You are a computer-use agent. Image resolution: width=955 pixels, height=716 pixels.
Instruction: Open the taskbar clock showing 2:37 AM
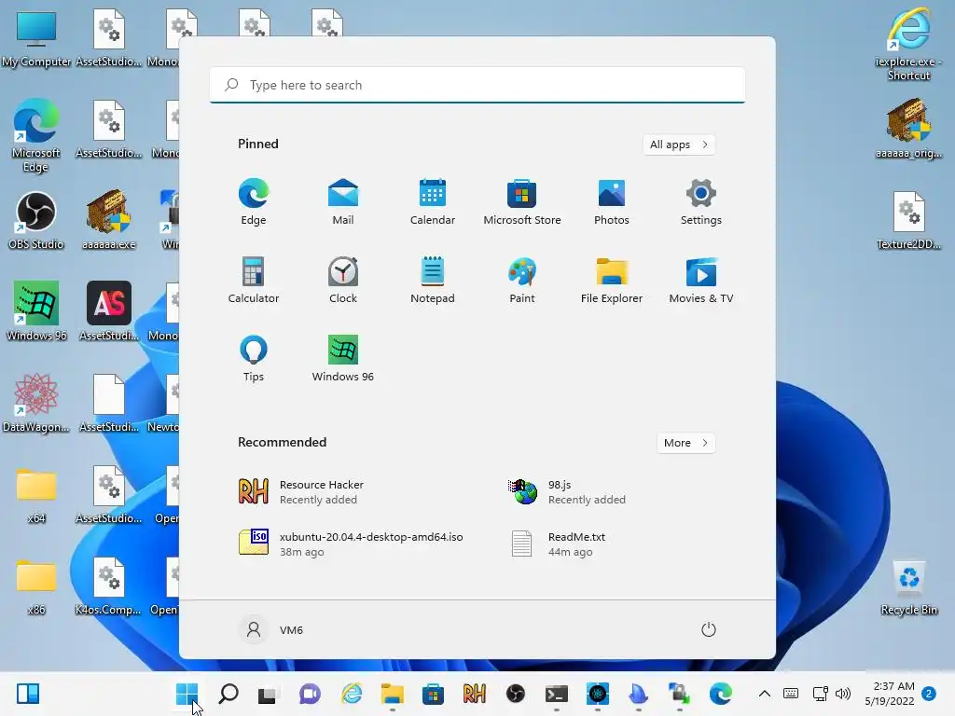click(x=890, y=694)
